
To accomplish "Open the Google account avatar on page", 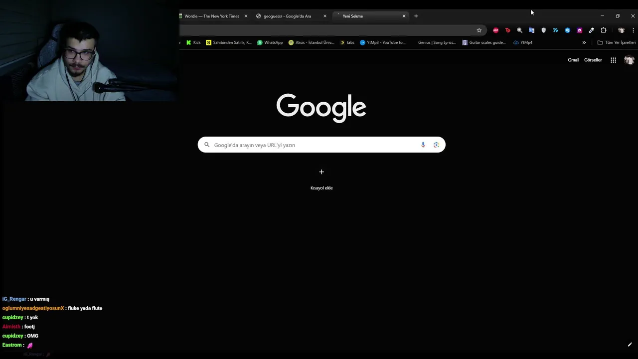I will coord(629,60).
